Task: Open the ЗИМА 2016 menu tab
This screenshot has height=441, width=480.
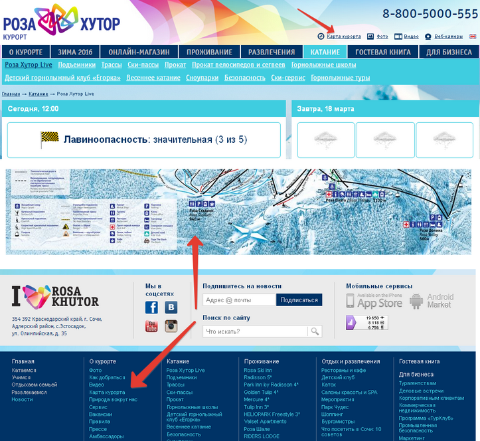Action: 75,52
